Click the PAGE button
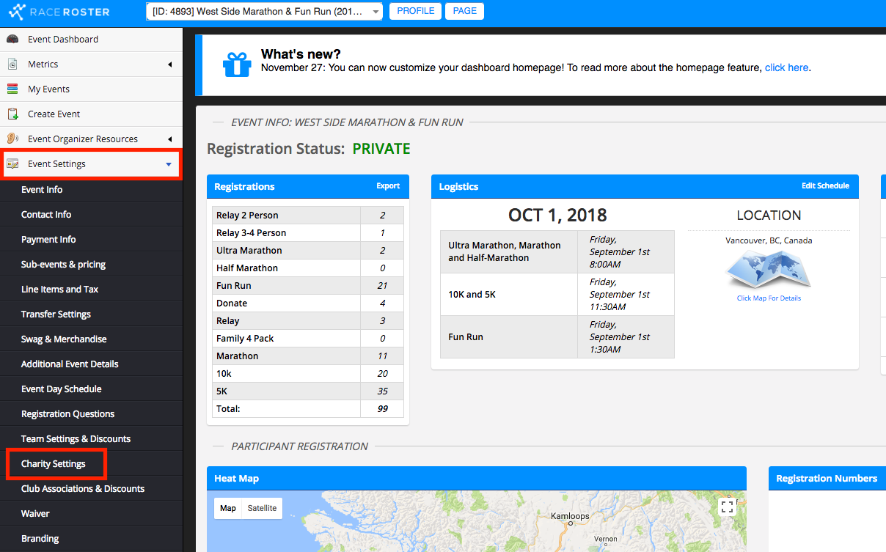Screen dimensions: 886x552 (x=464, y=11)
